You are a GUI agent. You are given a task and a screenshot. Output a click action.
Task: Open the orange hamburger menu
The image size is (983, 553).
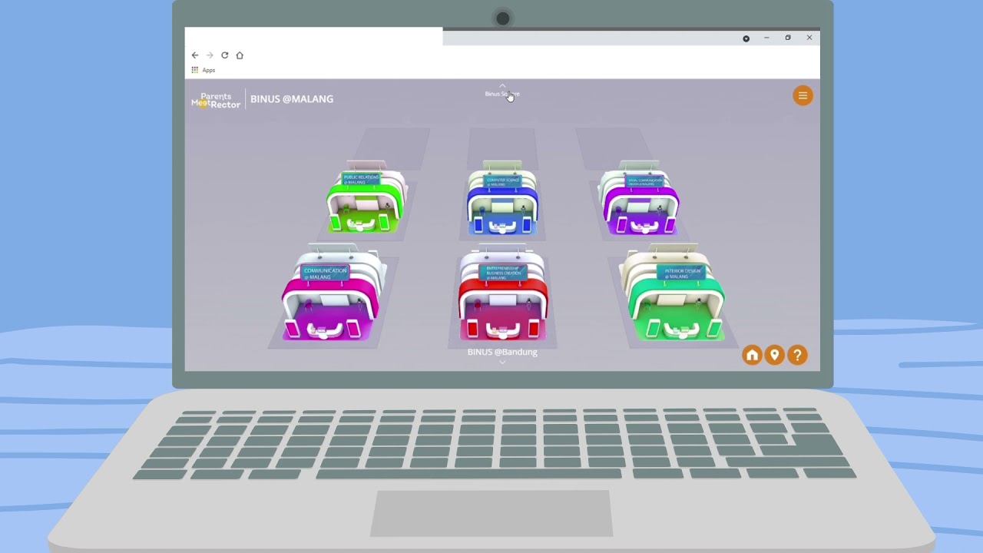(803, 95)
